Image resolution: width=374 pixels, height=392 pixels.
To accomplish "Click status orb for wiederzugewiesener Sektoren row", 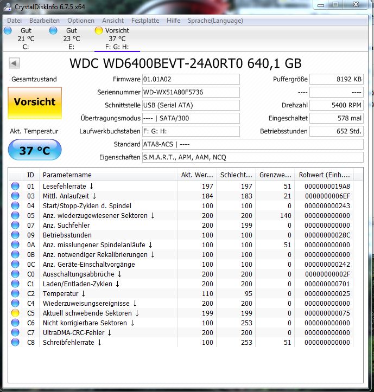I will click(x=15, y=215).
